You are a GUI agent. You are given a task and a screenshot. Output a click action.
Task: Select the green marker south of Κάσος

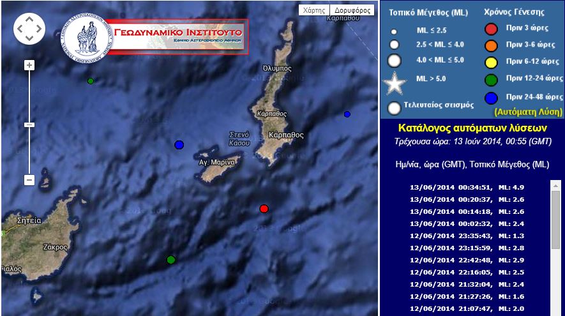(x=171, y=259)
